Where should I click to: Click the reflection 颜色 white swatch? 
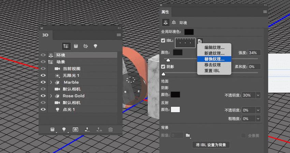click(x=175, y=109)
